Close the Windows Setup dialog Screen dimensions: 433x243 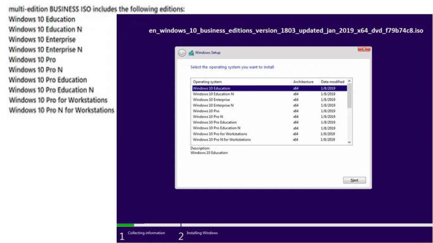click(x=364, y=49)
